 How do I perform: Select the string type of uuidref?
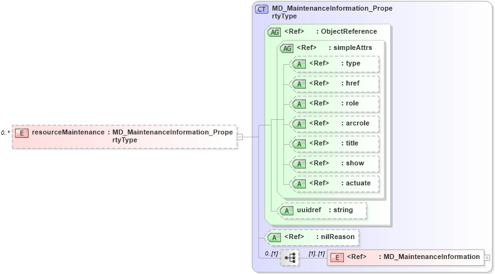point(343,210)
